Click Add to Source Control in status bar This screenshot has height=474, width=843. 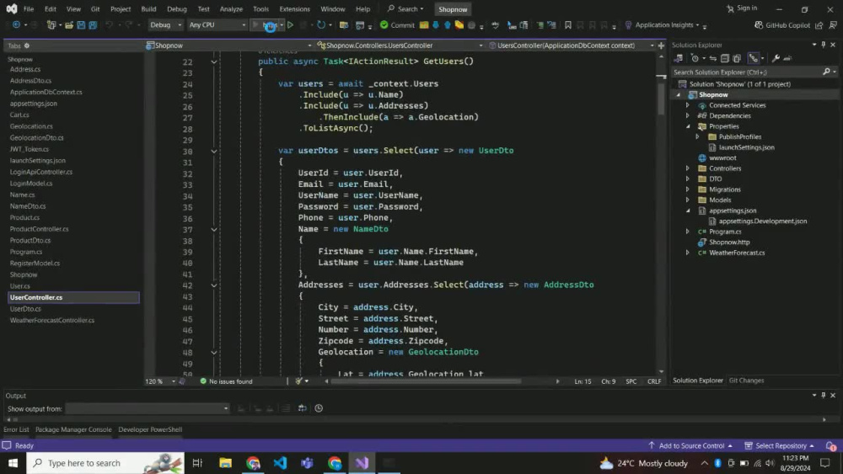[690, 446]
